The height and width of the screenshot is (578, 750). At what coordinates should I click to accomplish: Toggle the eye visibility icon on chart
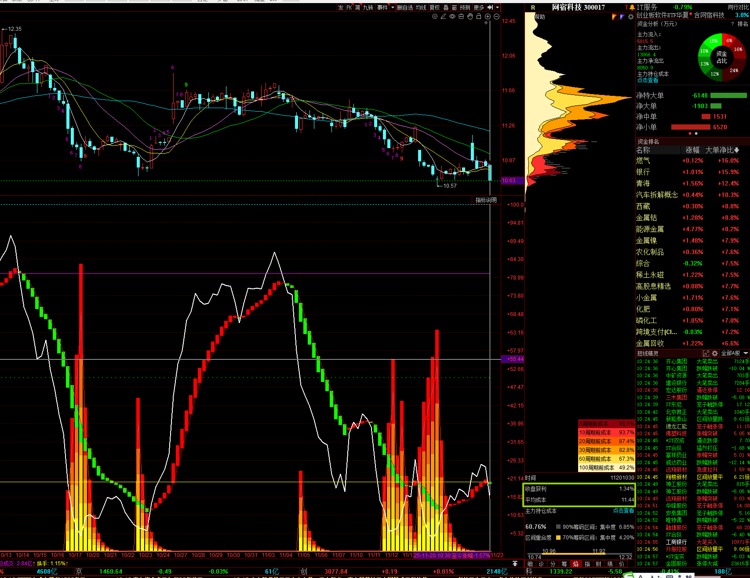click(452, 17)
